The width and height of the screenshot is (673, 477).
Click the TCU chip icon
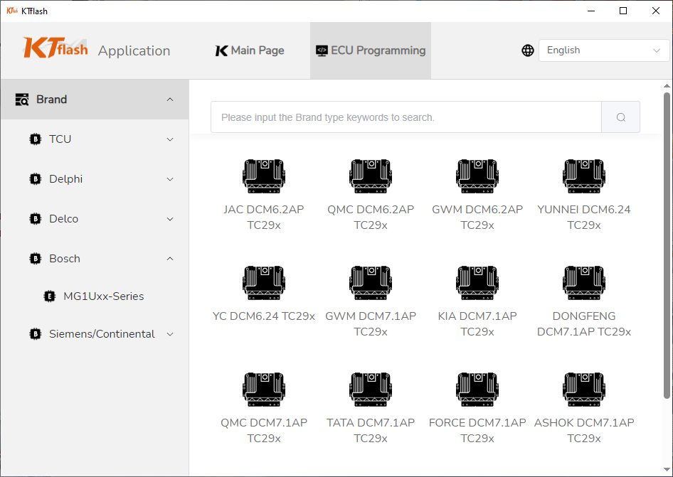(x=35, y=139)
